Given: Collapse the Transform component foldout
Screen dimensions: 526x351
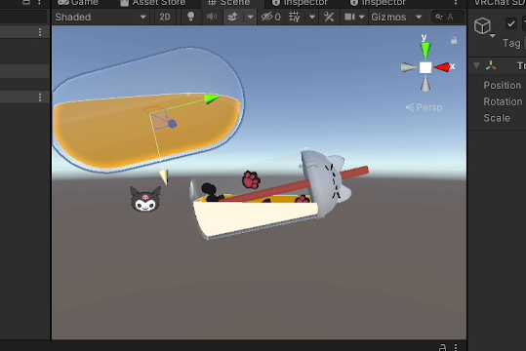Looking at the screenshot, I should click(x=476, y=65).
